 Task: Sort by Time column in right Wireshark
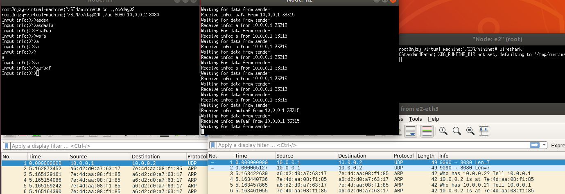pyautogui.click(x=254, y=156)
